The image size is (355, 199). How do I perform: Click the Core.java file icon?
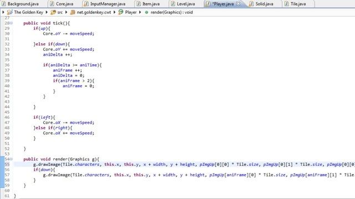[52, 4]
